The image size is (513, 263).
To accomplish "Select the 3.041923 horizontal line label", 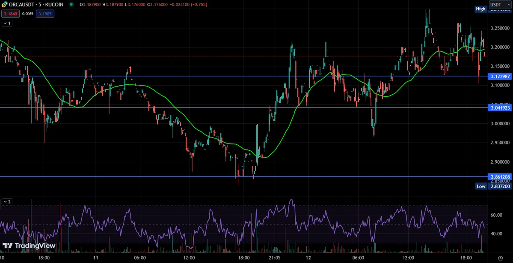I will [x=499, y=108].
